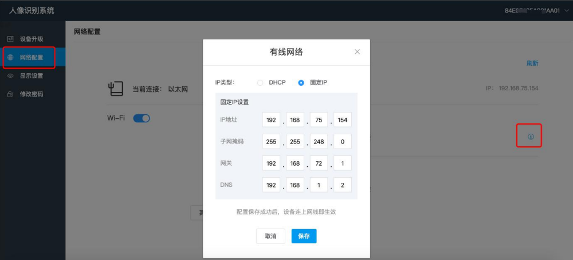Open 修改密码 menu item
Viewport: 573px width, 260px height.
click(32, 94)
